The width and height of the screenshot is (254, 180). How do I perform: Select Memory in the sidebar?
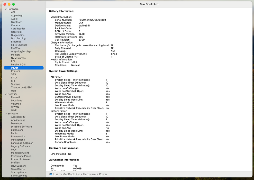point(15,55)
